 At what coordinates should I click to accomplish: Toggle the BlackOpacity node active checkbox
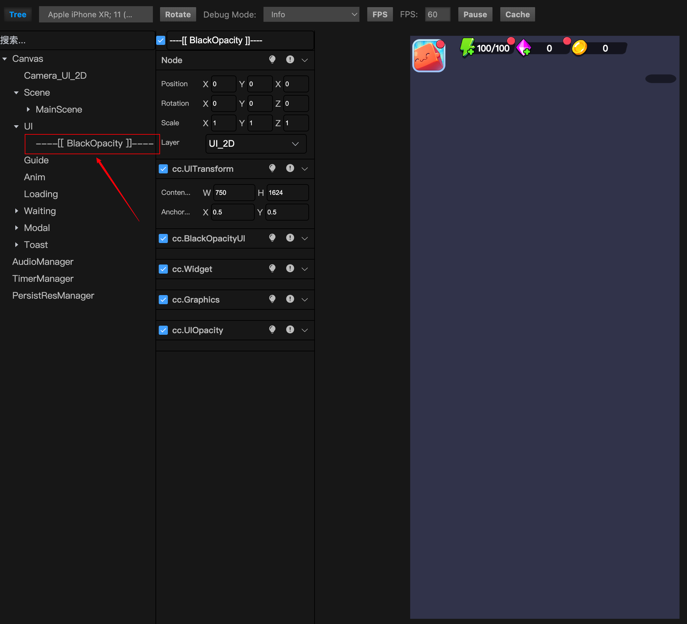tap(161, 40)
